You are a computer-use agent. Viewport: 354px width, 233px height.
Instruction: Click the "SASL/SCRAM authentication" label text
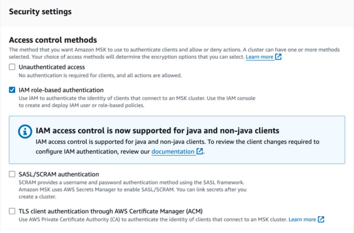click(x=59, y=174)
